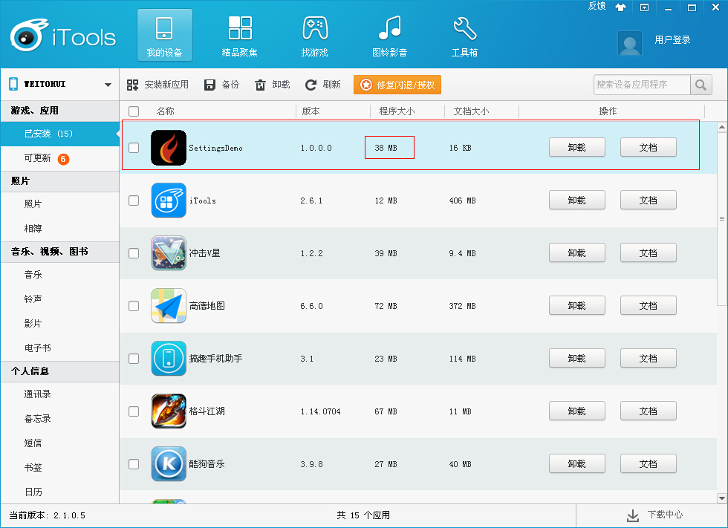Open the 找游戏 games tab
This screenshot has width=728, height=528.
click(315, 35)
